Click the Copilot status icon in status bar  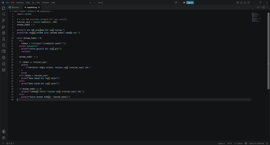click(246, 143)
